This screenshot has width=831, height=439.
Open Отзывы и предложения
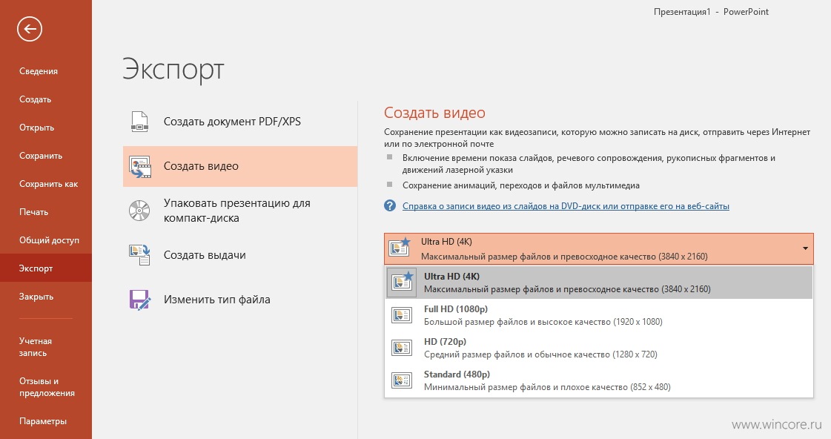(47, 387)
